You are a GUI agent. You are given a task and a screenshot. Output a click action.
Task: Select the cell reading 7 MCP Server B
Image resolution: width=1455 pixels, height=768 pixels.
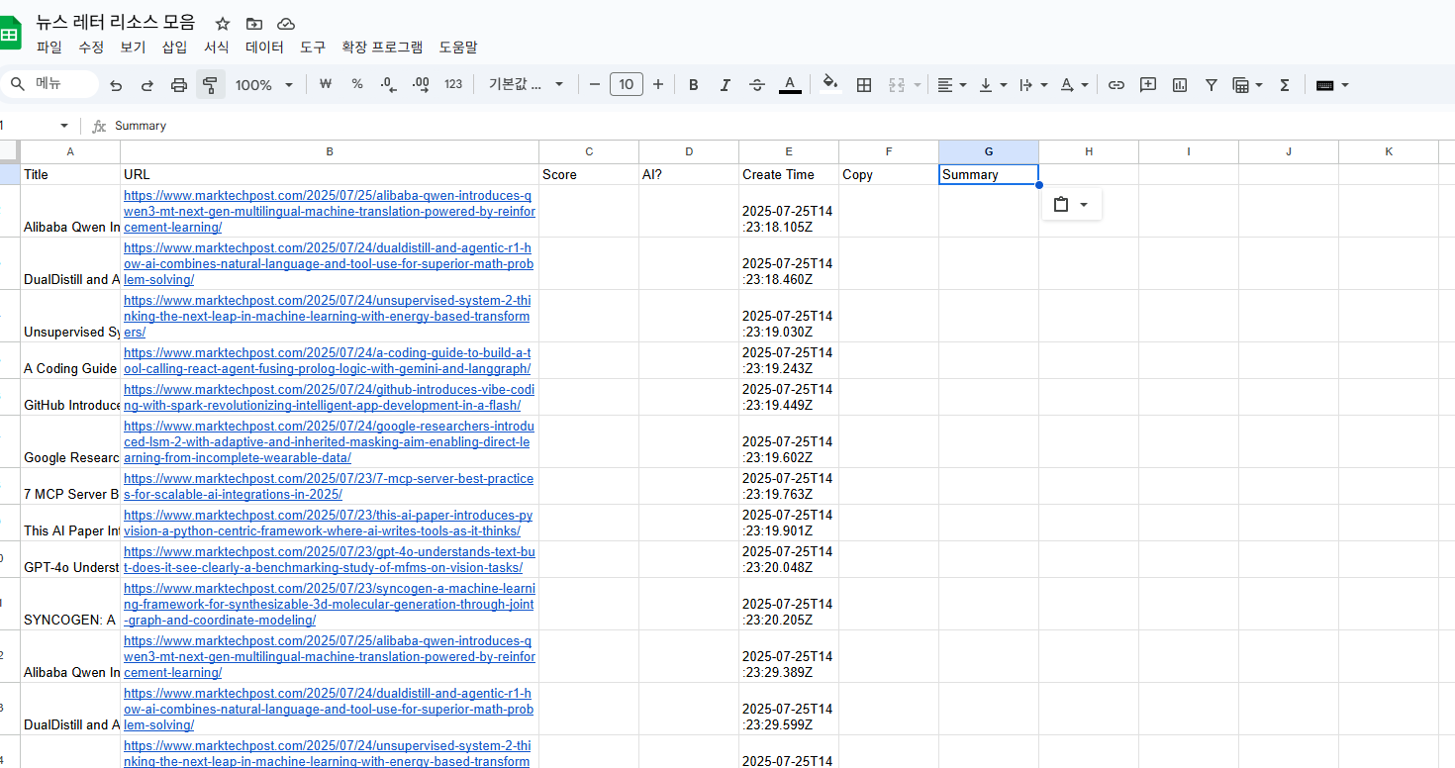[x=70, y=486]
